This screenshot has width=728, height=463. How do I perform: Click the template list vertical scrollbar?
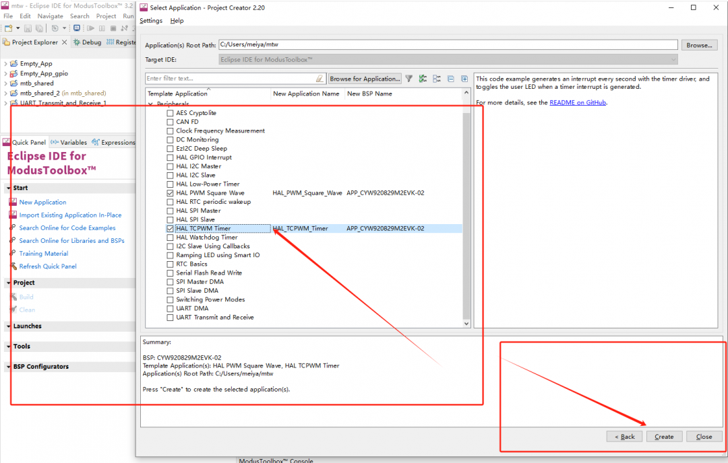[x=466, y=215]
